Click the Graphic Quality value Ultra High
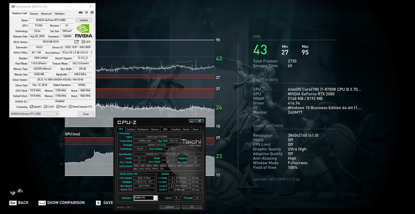Viewport: 415px width, 214px height. [297, 149]
